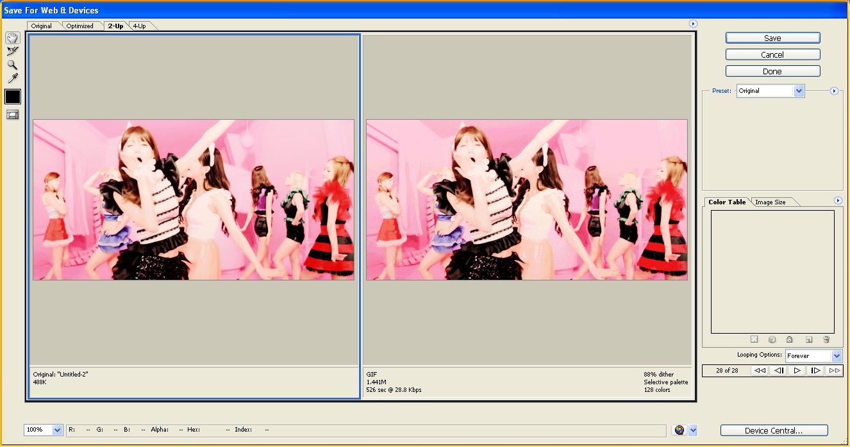The height and width of the screenshot is (447, 850).
Task: Go to first animation frame
Action: pos(760,370)
